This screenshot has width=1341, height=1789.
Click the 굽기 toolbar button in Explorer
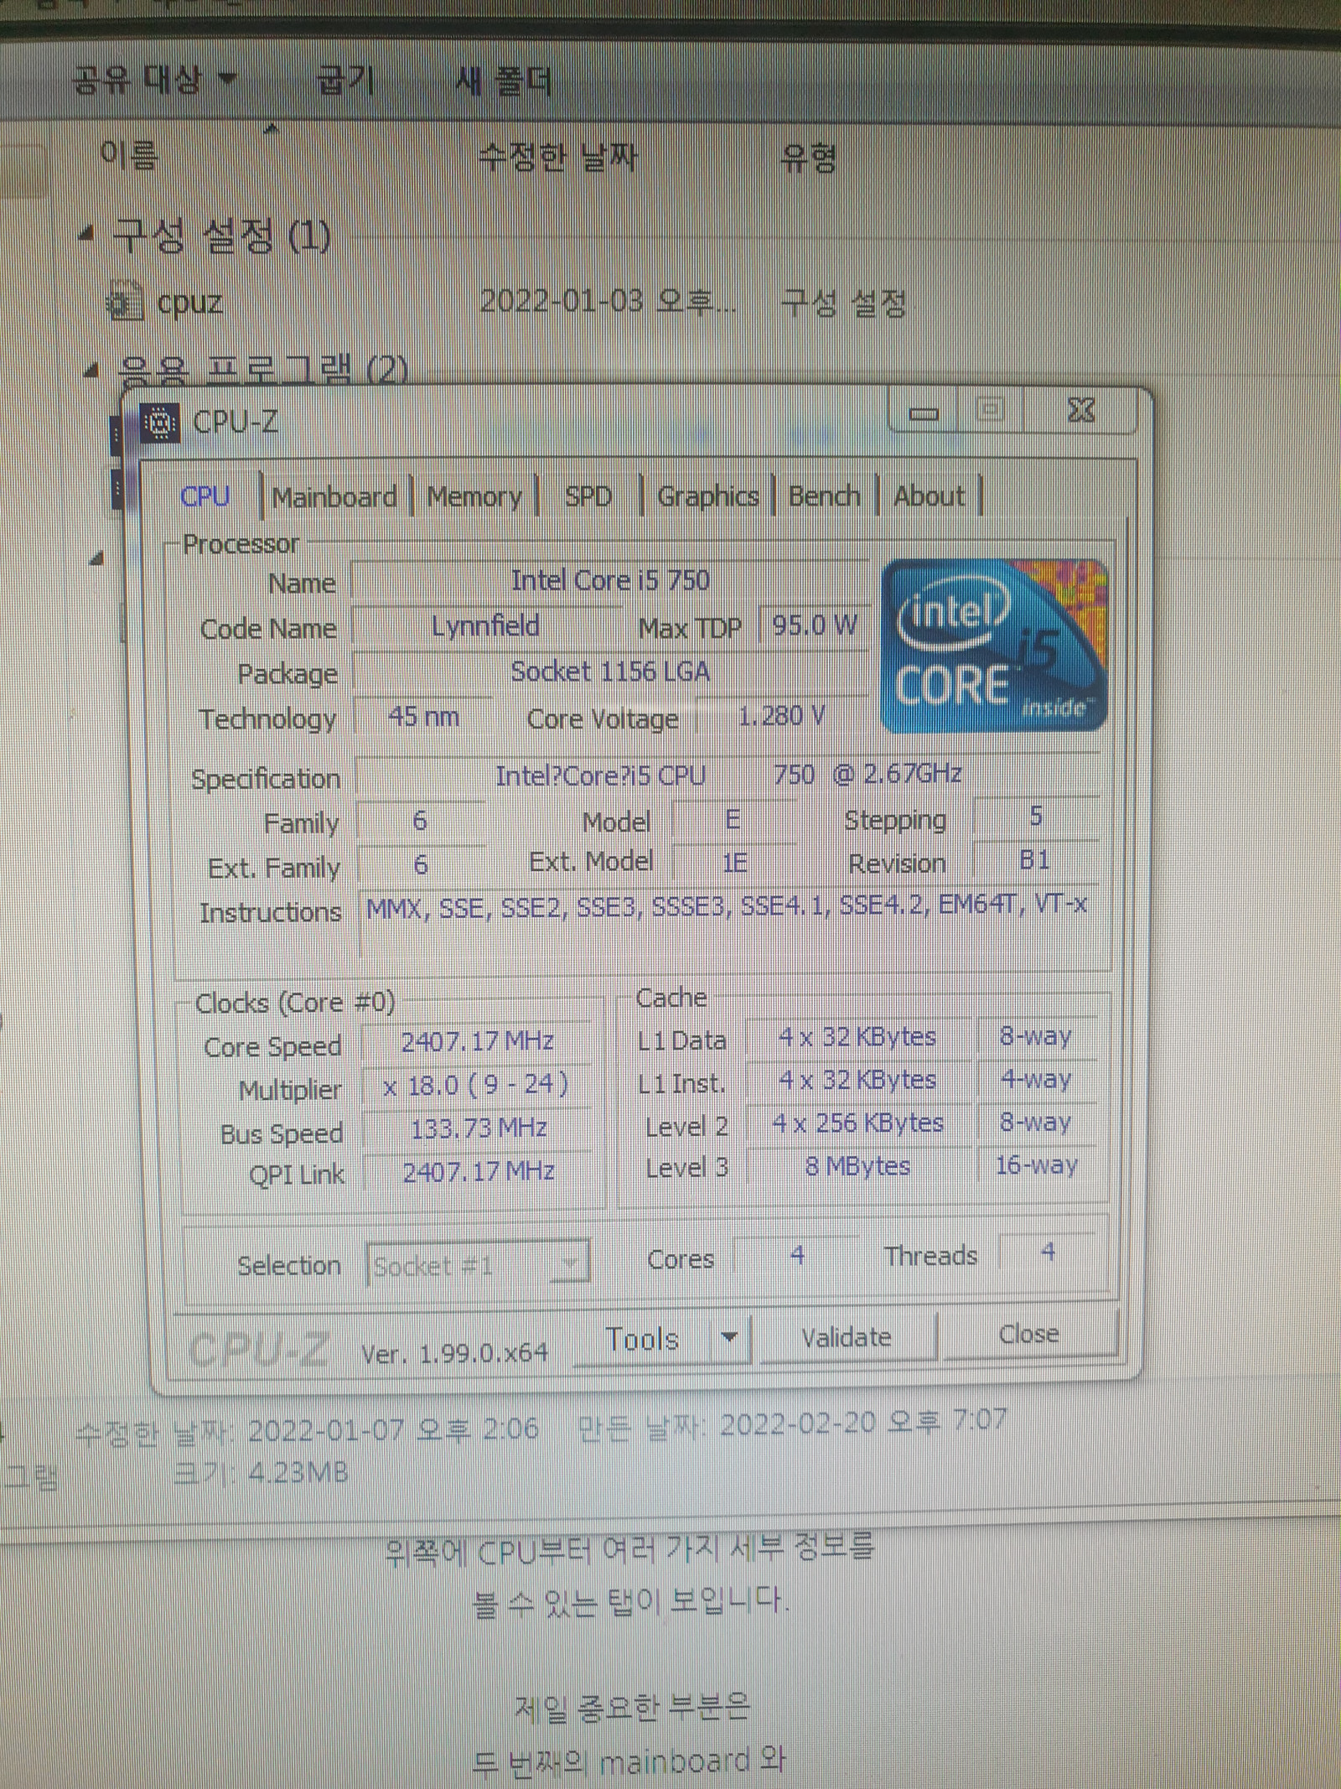345,81
